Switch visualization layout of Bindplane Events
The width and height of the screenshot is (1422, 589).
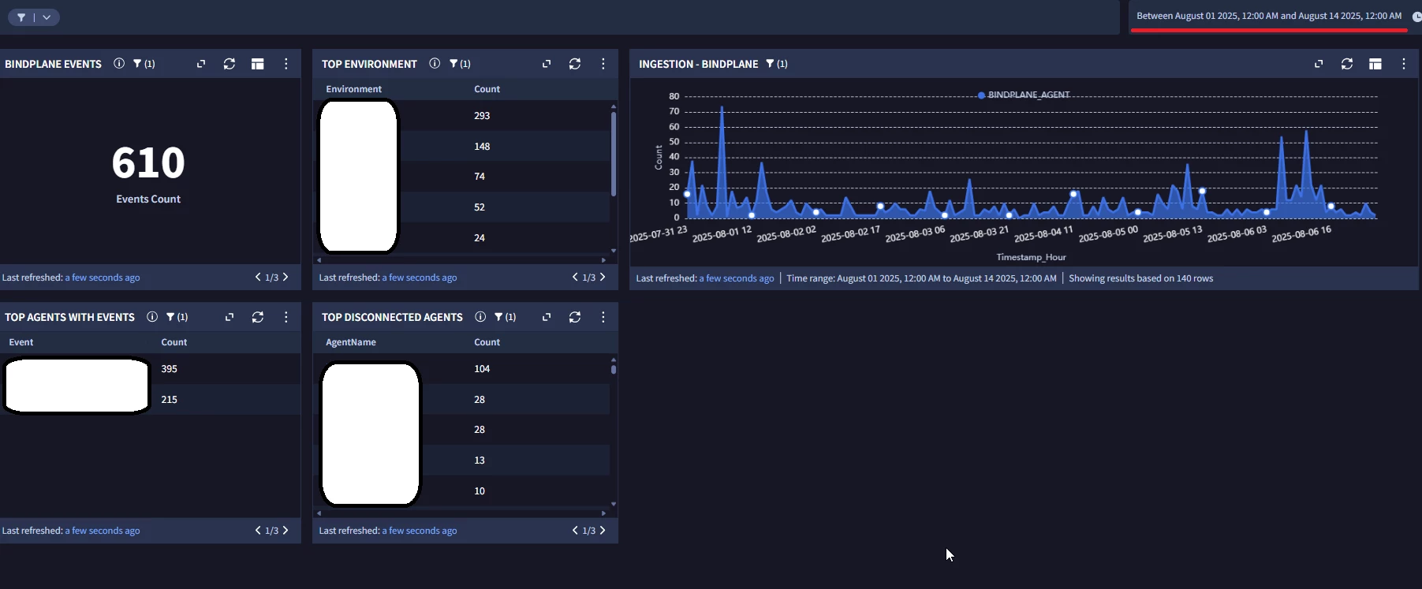(258, 64)
